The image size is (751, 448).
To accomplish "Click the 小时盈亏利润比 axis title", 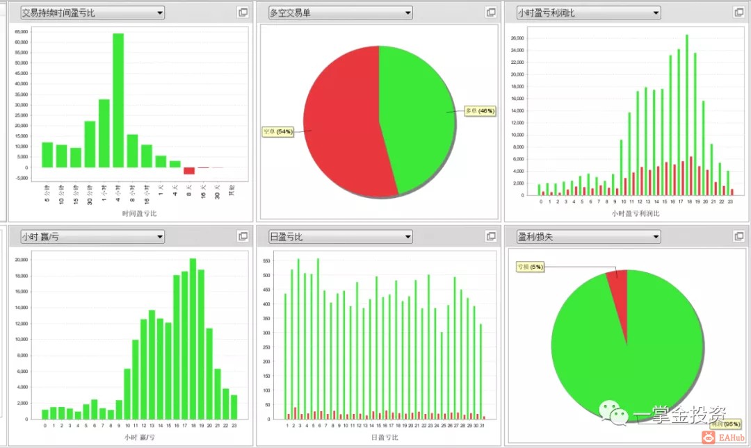I will [x=636, y=213].
